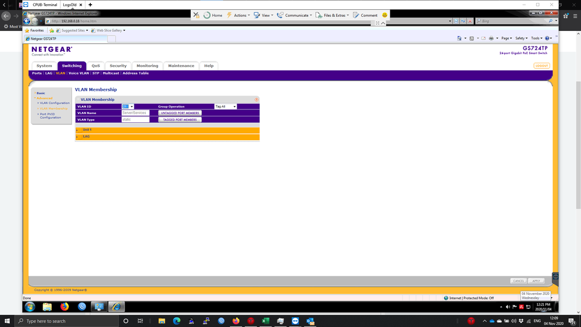Click the IE Home toolbar icon

point(459,38)
